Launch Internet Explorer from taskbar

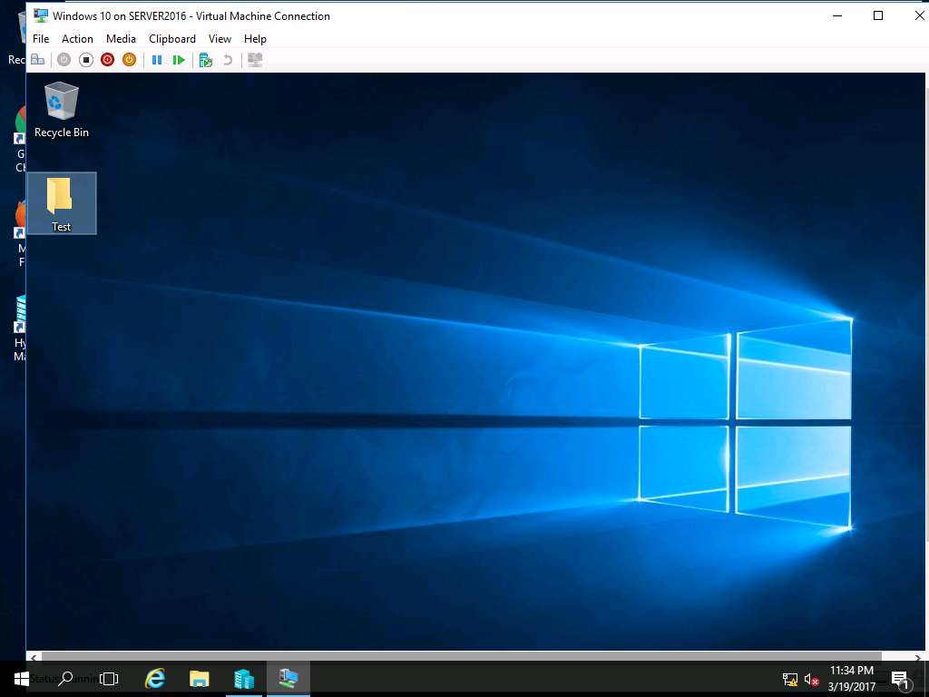tap(155, 679)
